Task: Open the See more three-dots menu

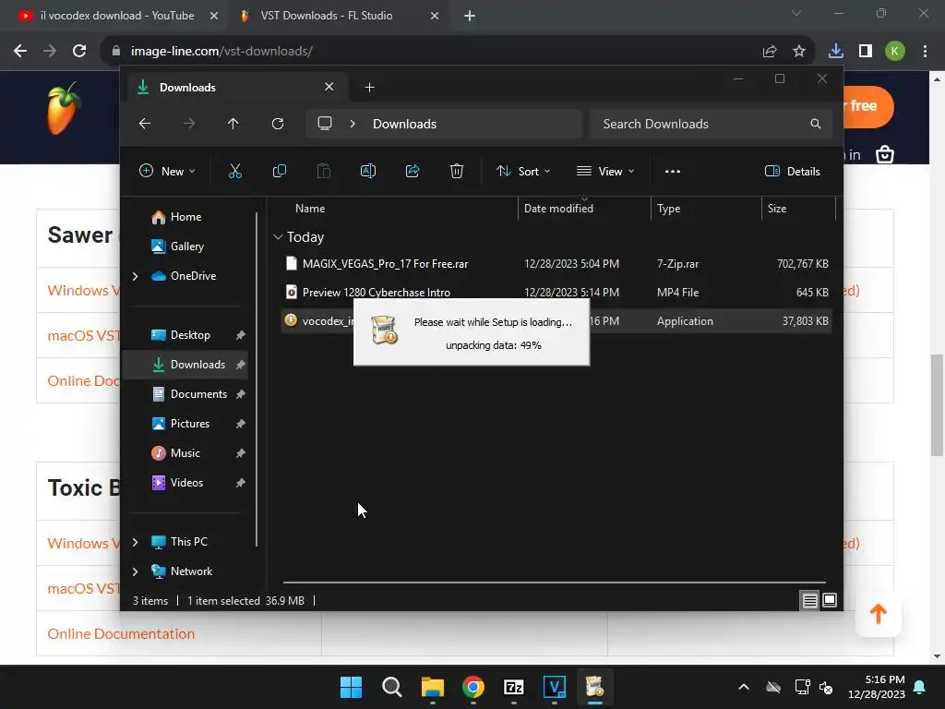Action: (x=673, y=171)
